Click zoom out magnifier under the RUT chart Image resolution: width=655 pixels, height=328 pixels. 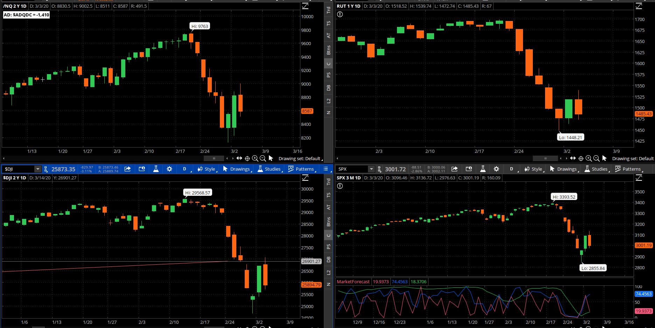pos(597,158)
